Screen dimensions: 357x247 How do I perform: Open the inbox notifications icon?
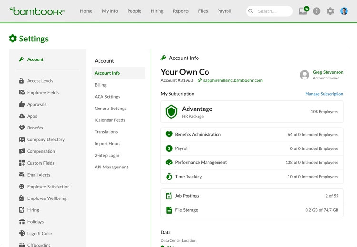[x=304, y=10]
